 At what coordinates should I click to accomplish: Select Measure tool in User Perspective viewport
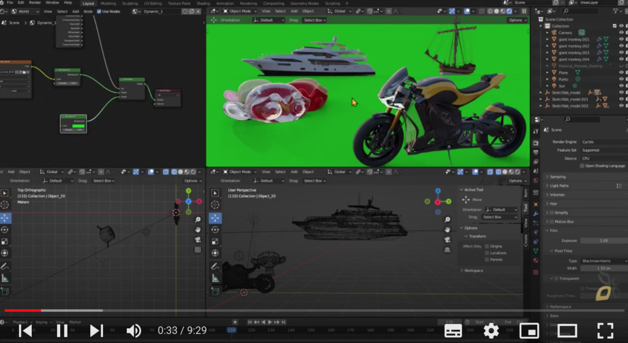[x=215, y=278]
